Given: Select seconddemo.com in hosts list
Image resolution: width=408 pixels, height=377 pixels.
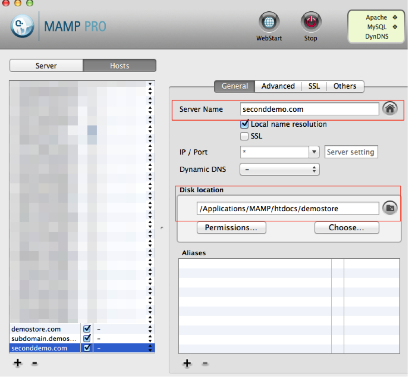Looking at the screenshot, I should click(x=39, y=348).
